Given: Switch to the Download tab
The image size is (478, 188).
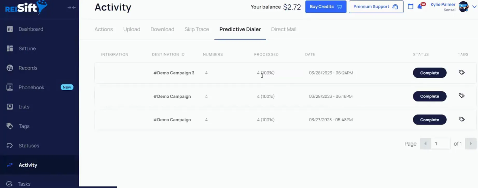Looking at the screenshot, I should point(162,29).
